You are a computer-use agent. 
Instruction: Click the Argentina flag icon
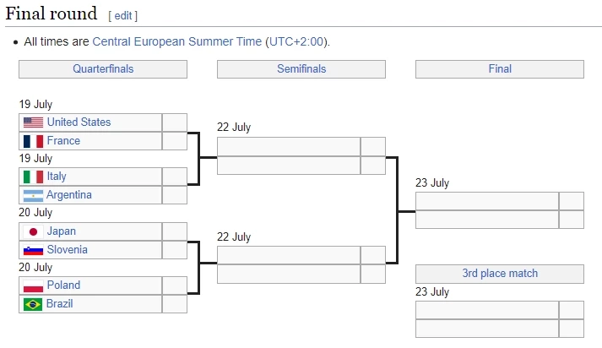(x=33, y=195)
